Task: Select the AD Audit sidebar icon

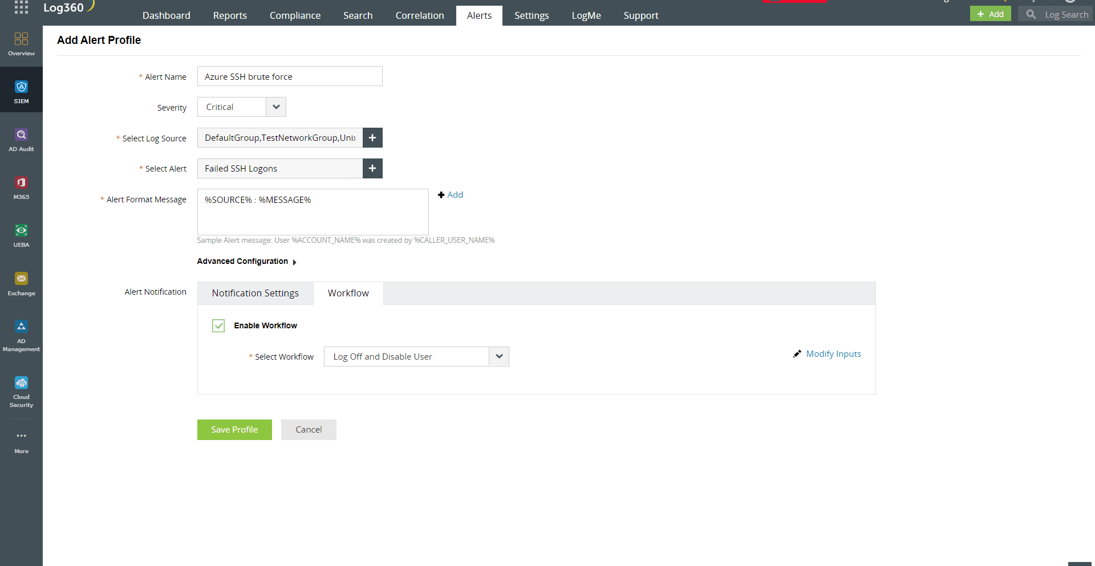Action: pos(21,139)
